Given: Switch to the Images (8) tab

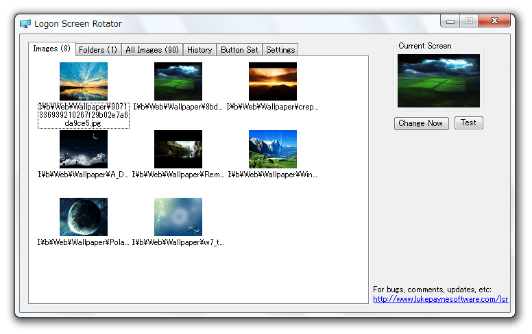Looking at the screenshot, I should (x=52, y=49).
